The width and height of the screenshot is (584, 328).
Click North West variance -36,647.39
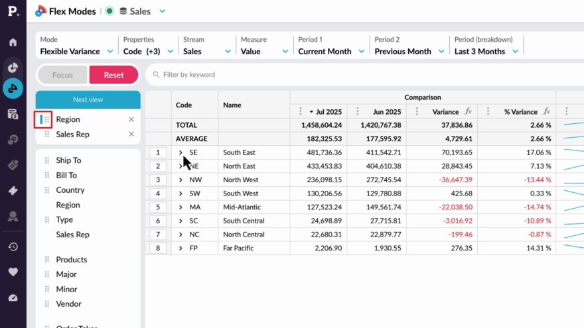click(455, 180)
